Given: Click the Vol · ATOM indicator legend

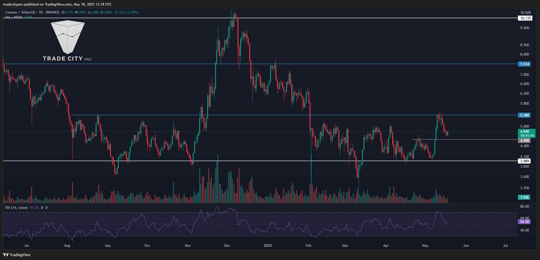Looking at the screenshot, I should (x=19, y=17).
